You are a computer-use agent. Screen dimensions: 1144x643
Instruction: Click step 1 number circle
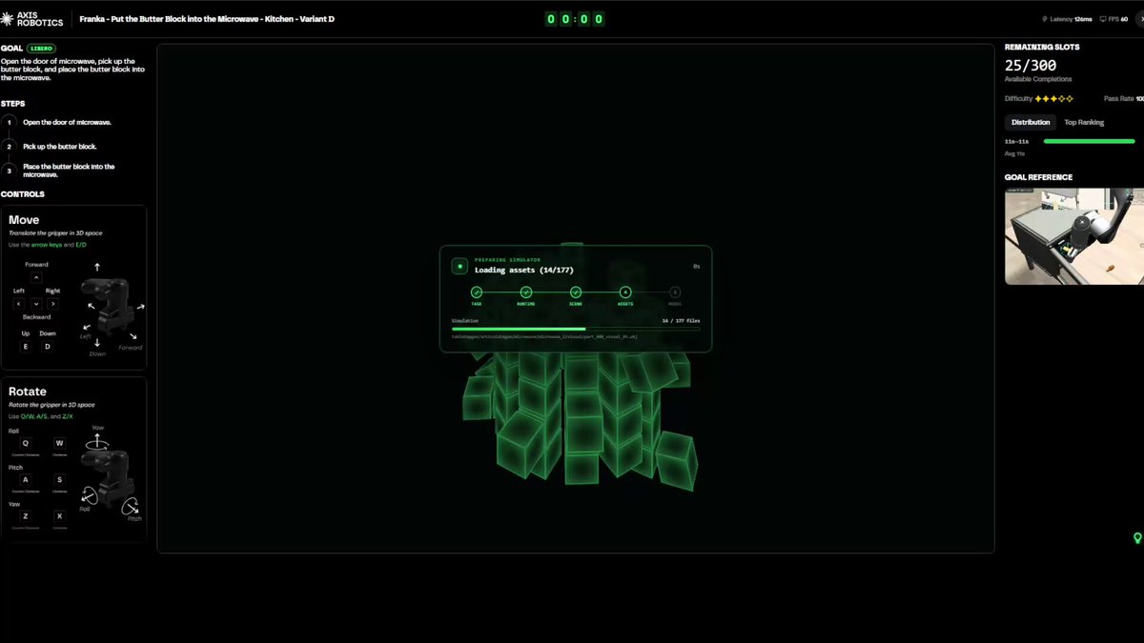click(x=10, y=123)
